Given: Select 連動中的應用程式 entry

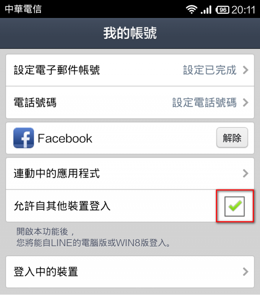Looking at the screenshot, I should [130, 173].
